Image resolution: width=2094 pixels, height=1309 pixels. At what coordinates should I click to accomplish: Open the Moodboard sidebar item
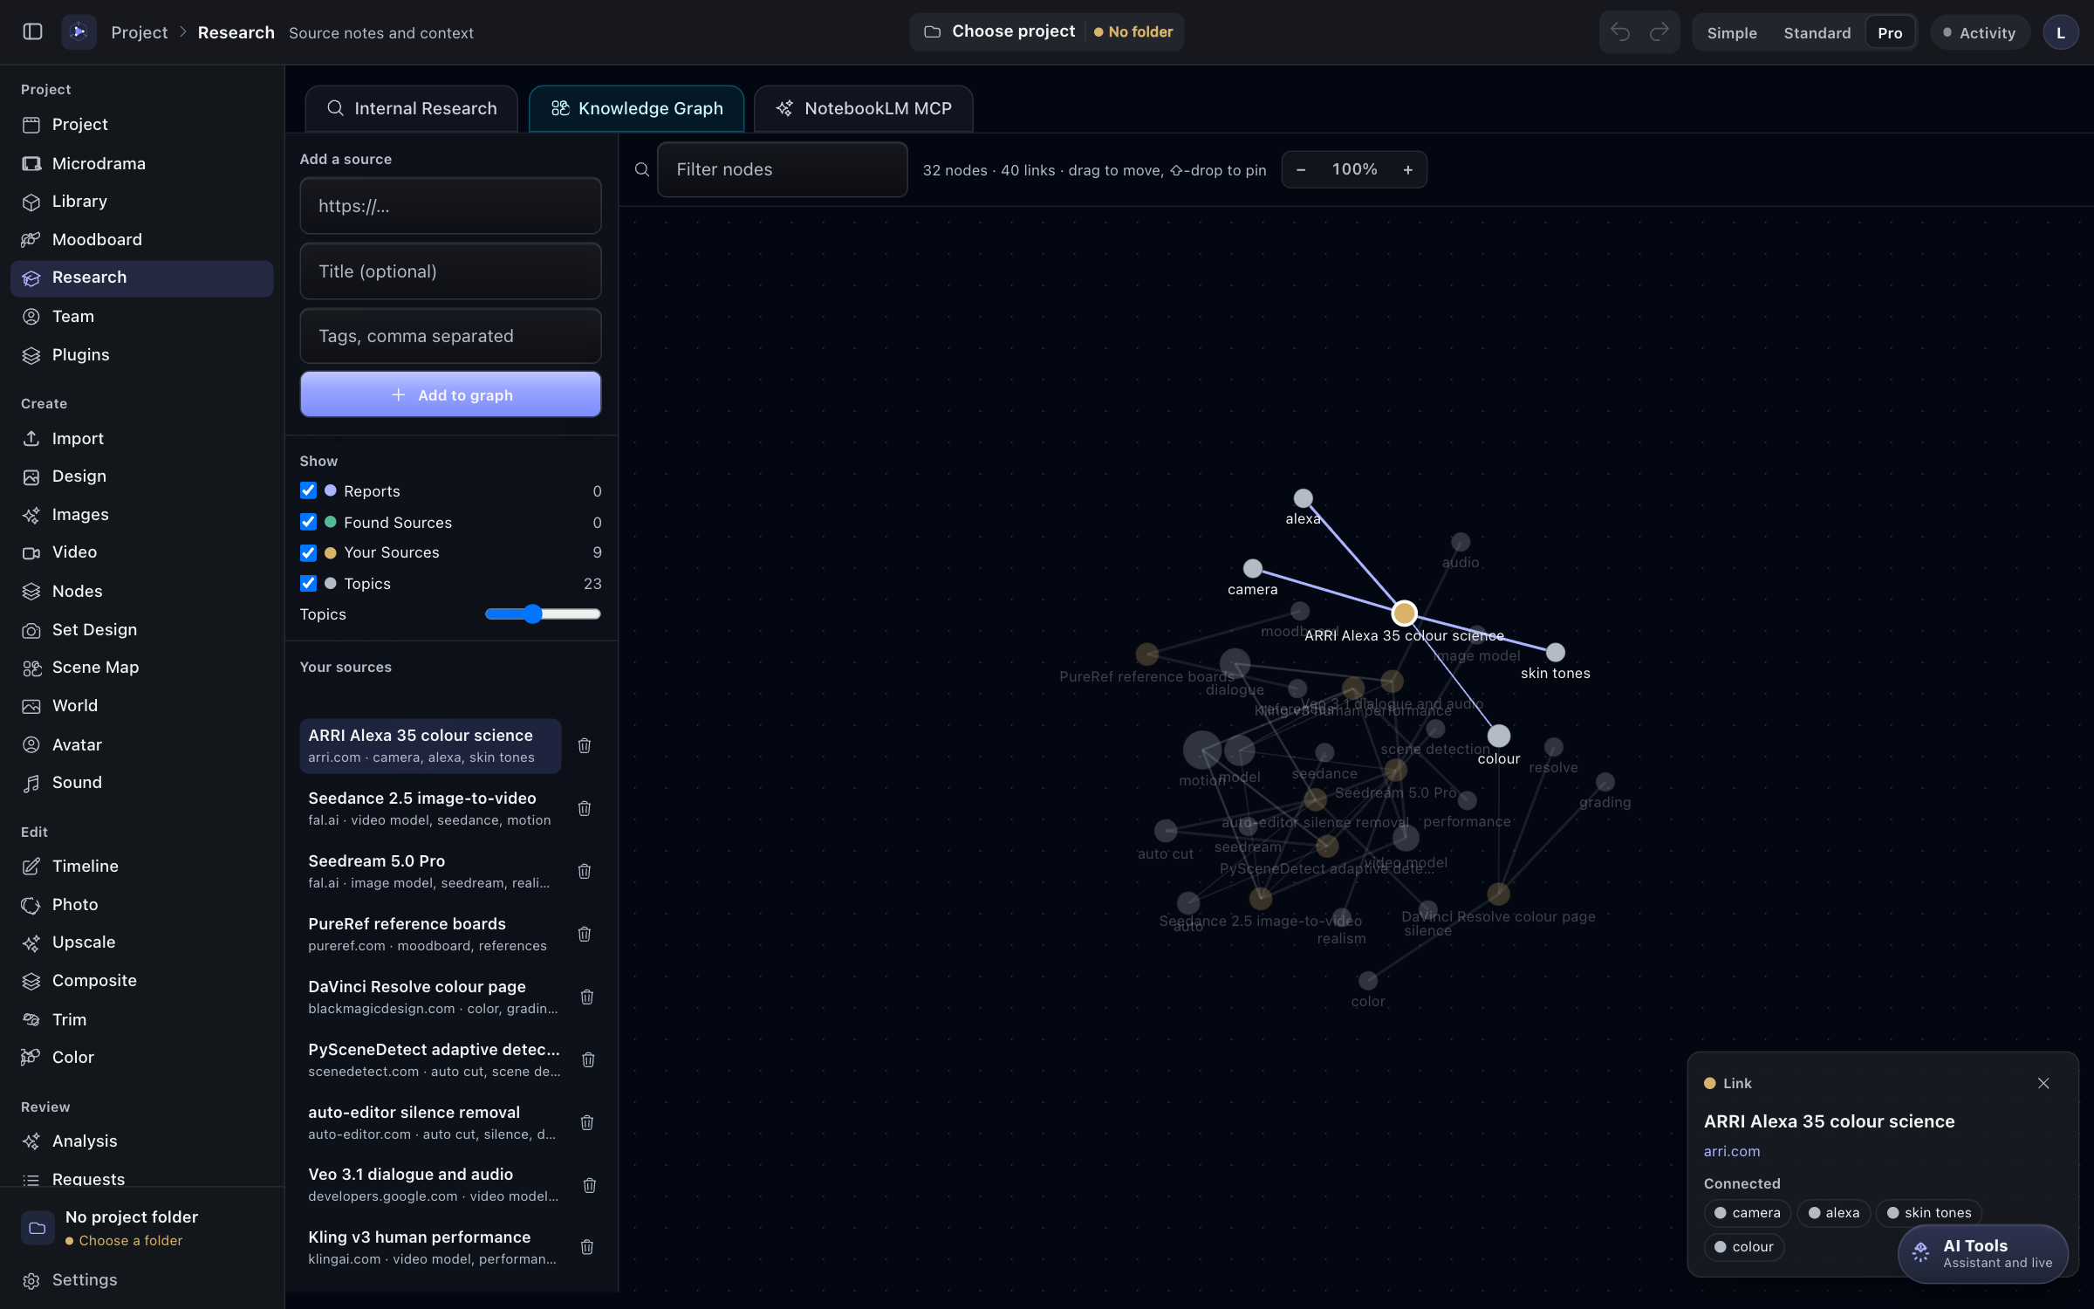141,239
